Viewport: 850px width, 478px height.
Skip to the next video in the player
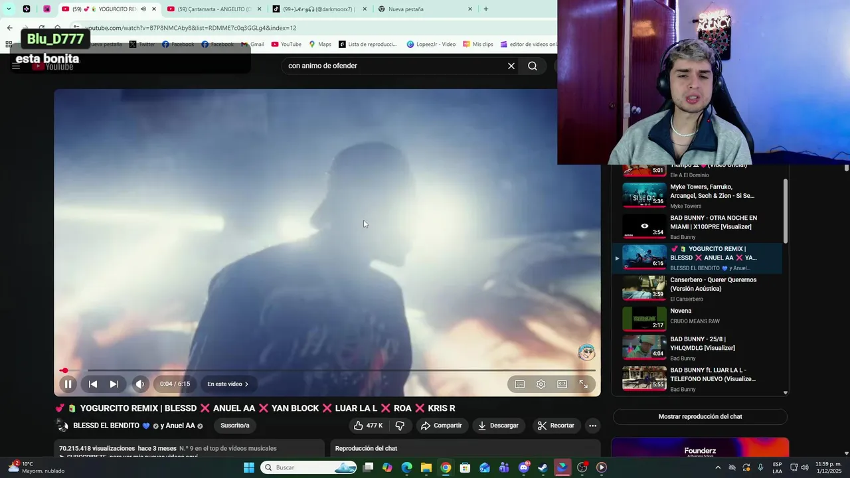tap(114, 384)
